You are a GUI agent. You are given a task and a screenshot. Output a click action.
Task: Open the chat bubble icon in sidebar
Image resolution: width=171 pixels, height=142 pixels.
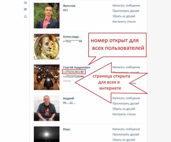tap(25, 9)
